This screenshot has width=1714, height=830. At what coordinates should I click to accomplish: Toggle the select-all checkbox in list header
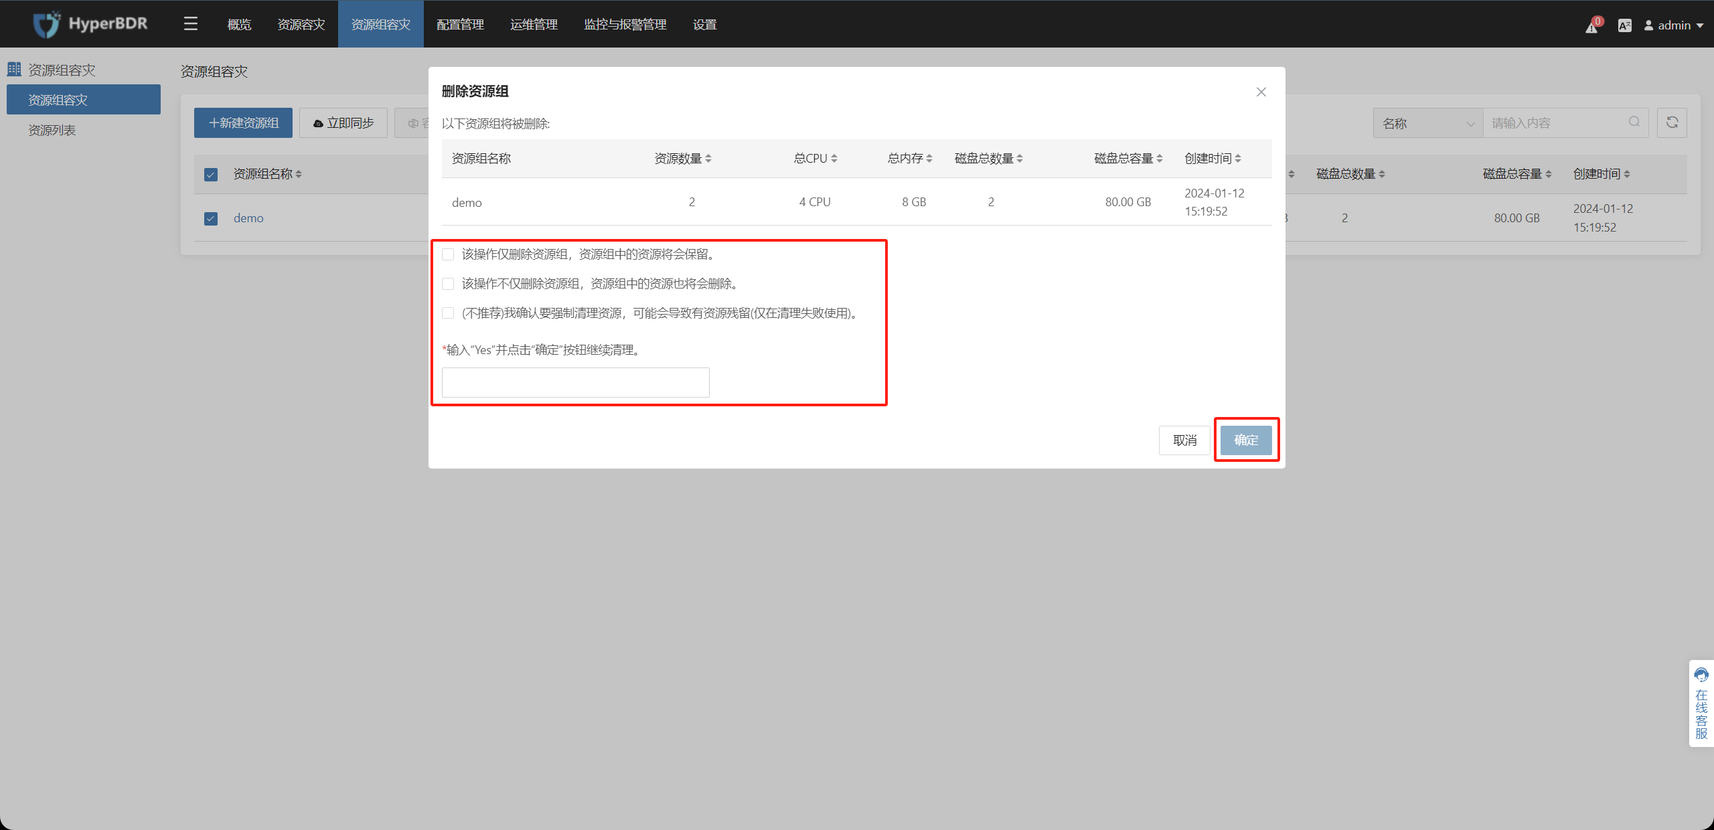click(x=211, y=175)
